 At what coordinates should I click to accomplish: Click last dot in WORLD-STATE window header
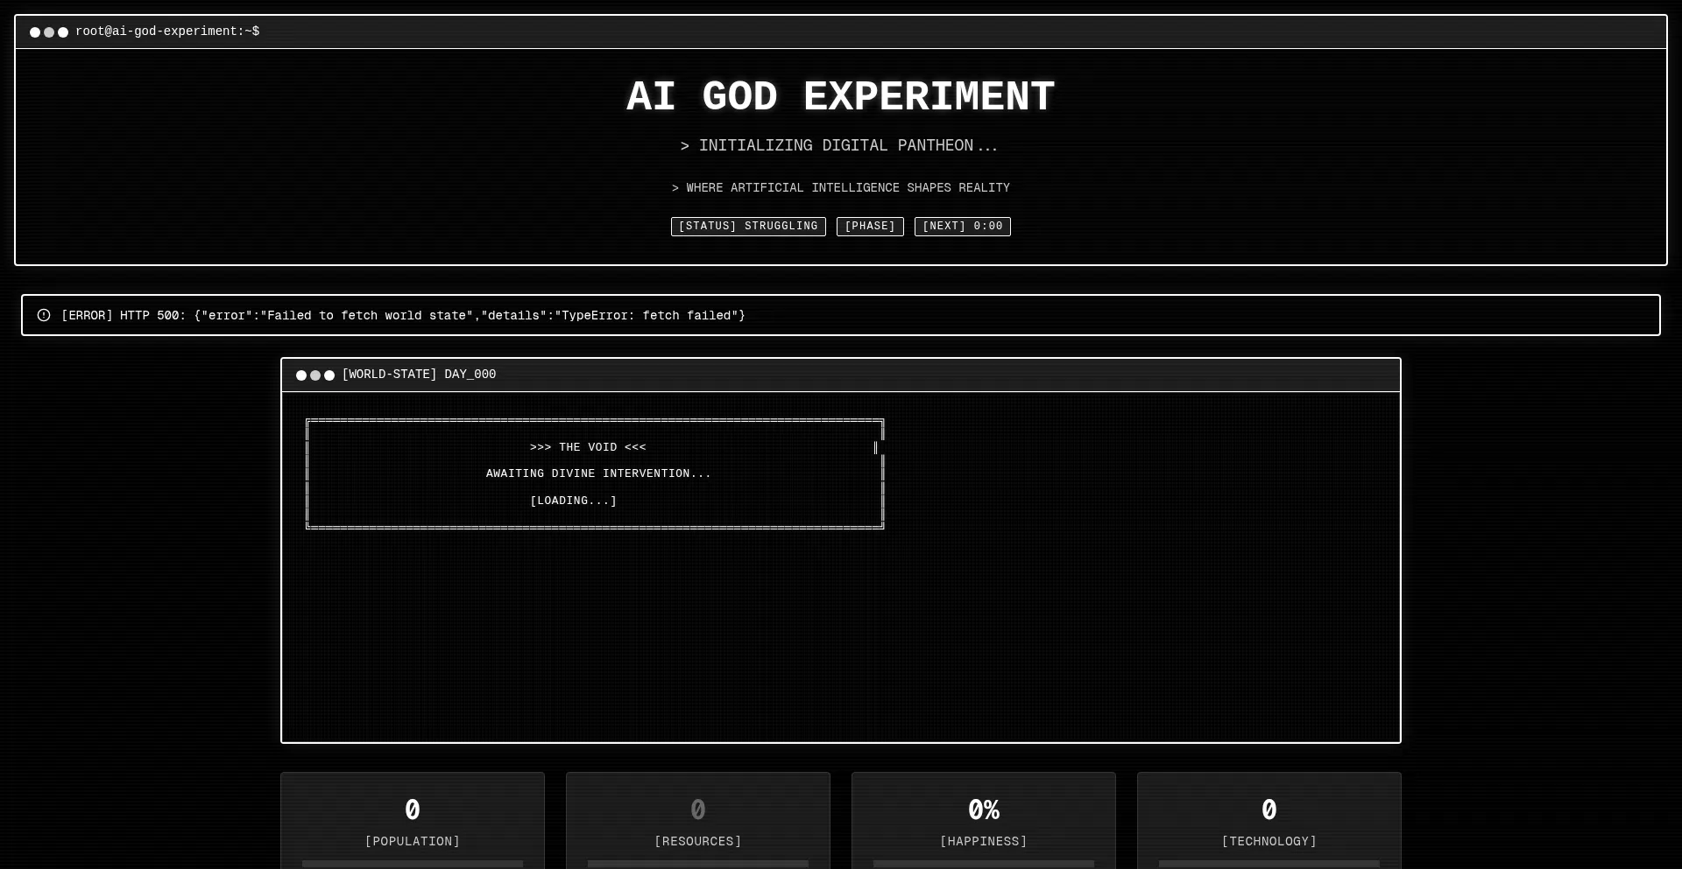pyautogui.click(x=329, y=375)
